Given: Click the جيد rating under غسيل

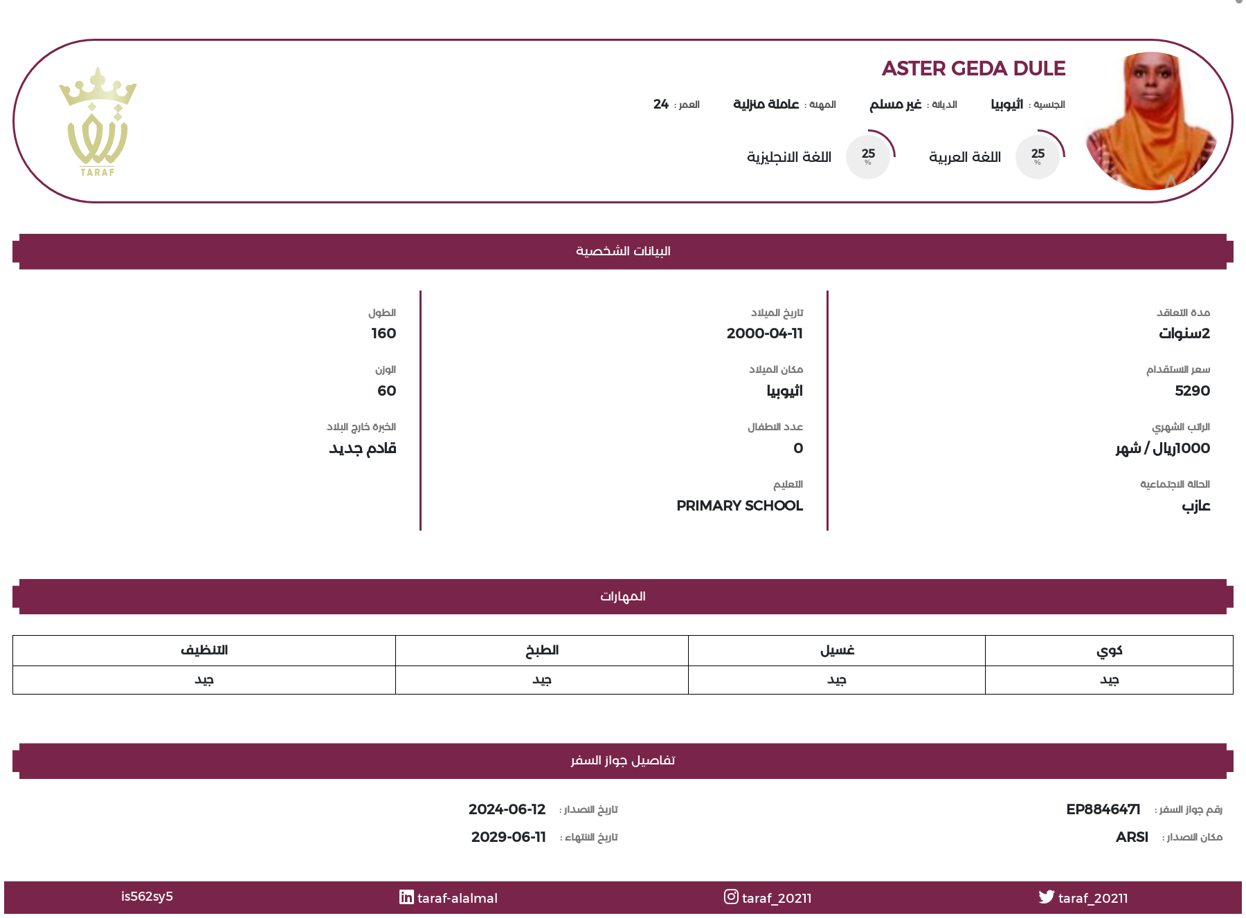Looking at the screenshot, I should (x=837, y=680).
